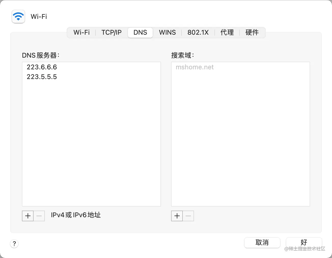This screenshot has width=332, height=258.
Task: Select search domain mshome.net
Action: point(240,67)
